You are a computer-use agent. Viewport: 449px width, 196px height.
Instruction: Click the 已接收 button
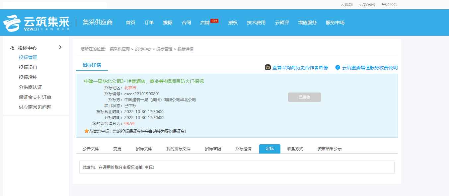304,97
